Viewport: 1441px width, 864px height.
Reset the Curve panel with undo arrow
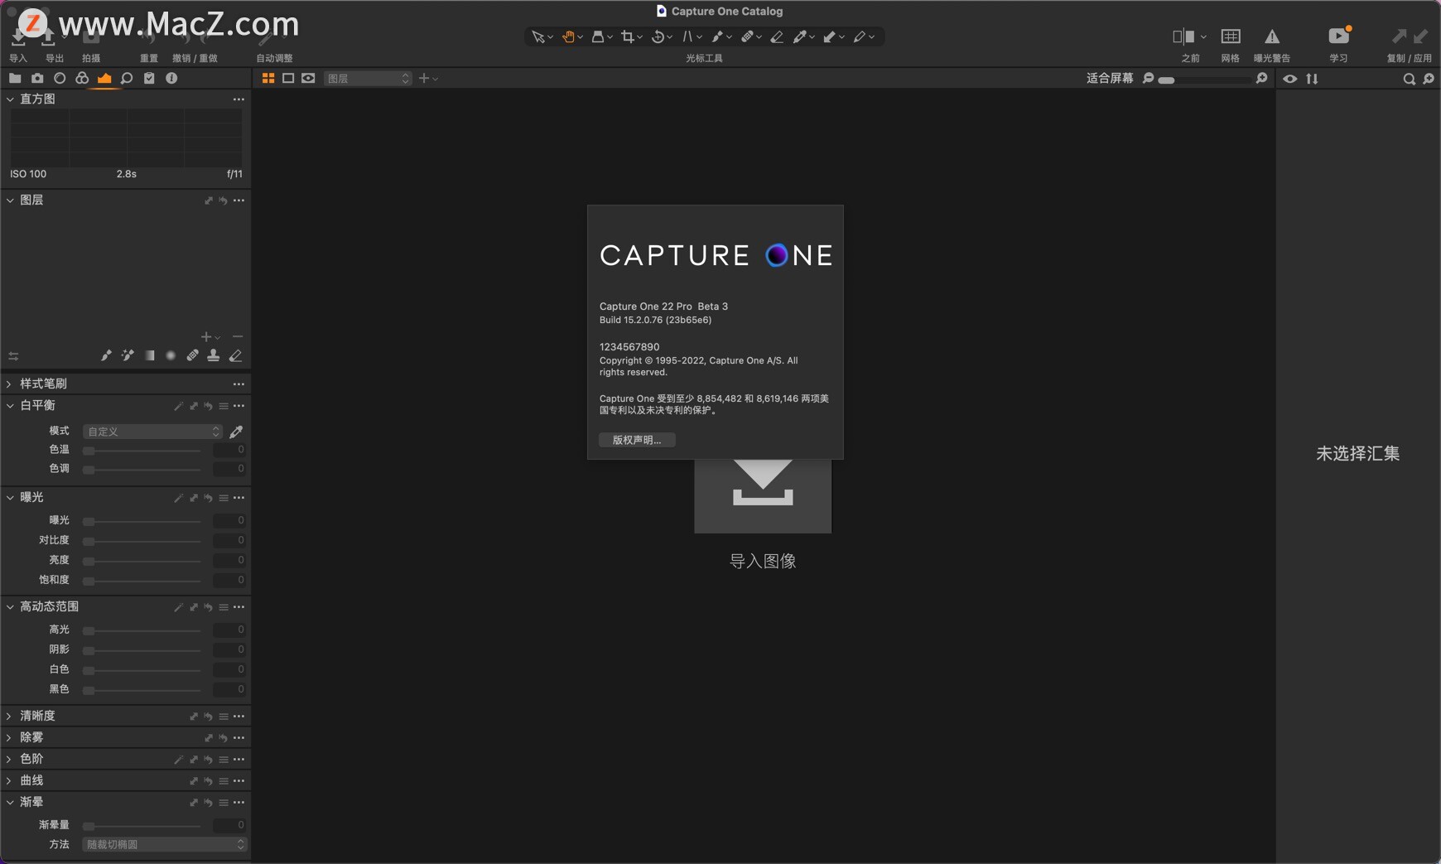pyautogui.click(x=209, y=781)
